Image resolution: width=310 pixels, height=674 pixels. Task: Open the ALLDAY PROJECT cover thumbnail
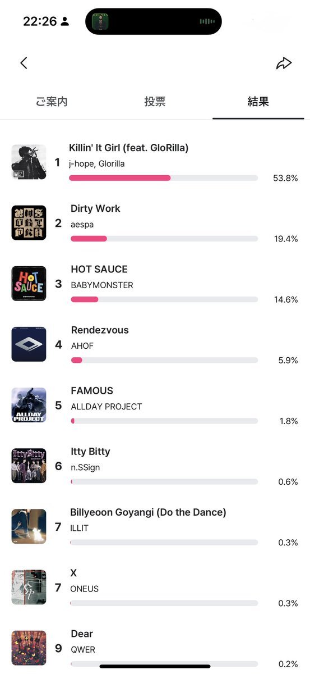coord(29,405)
